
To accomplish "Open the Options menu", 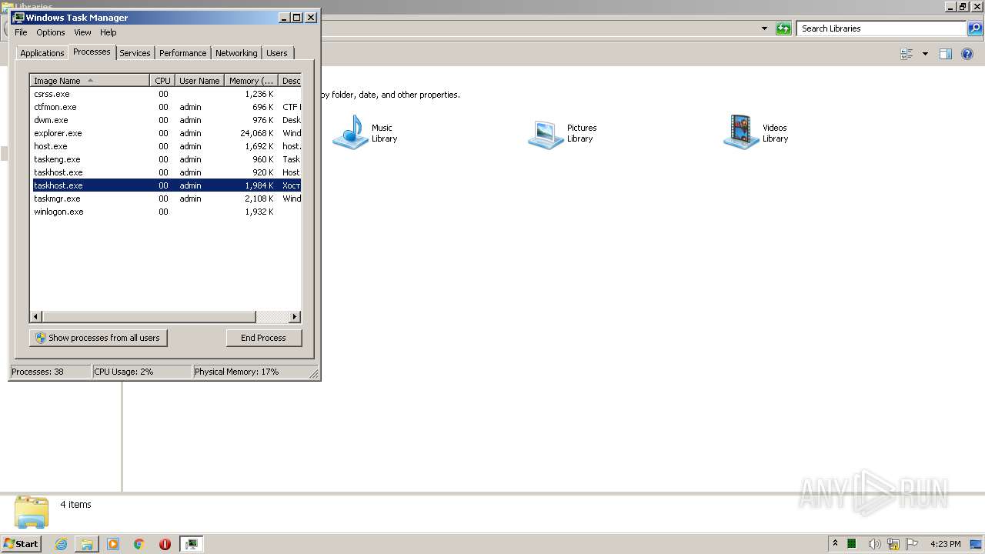I will [51, 32].
